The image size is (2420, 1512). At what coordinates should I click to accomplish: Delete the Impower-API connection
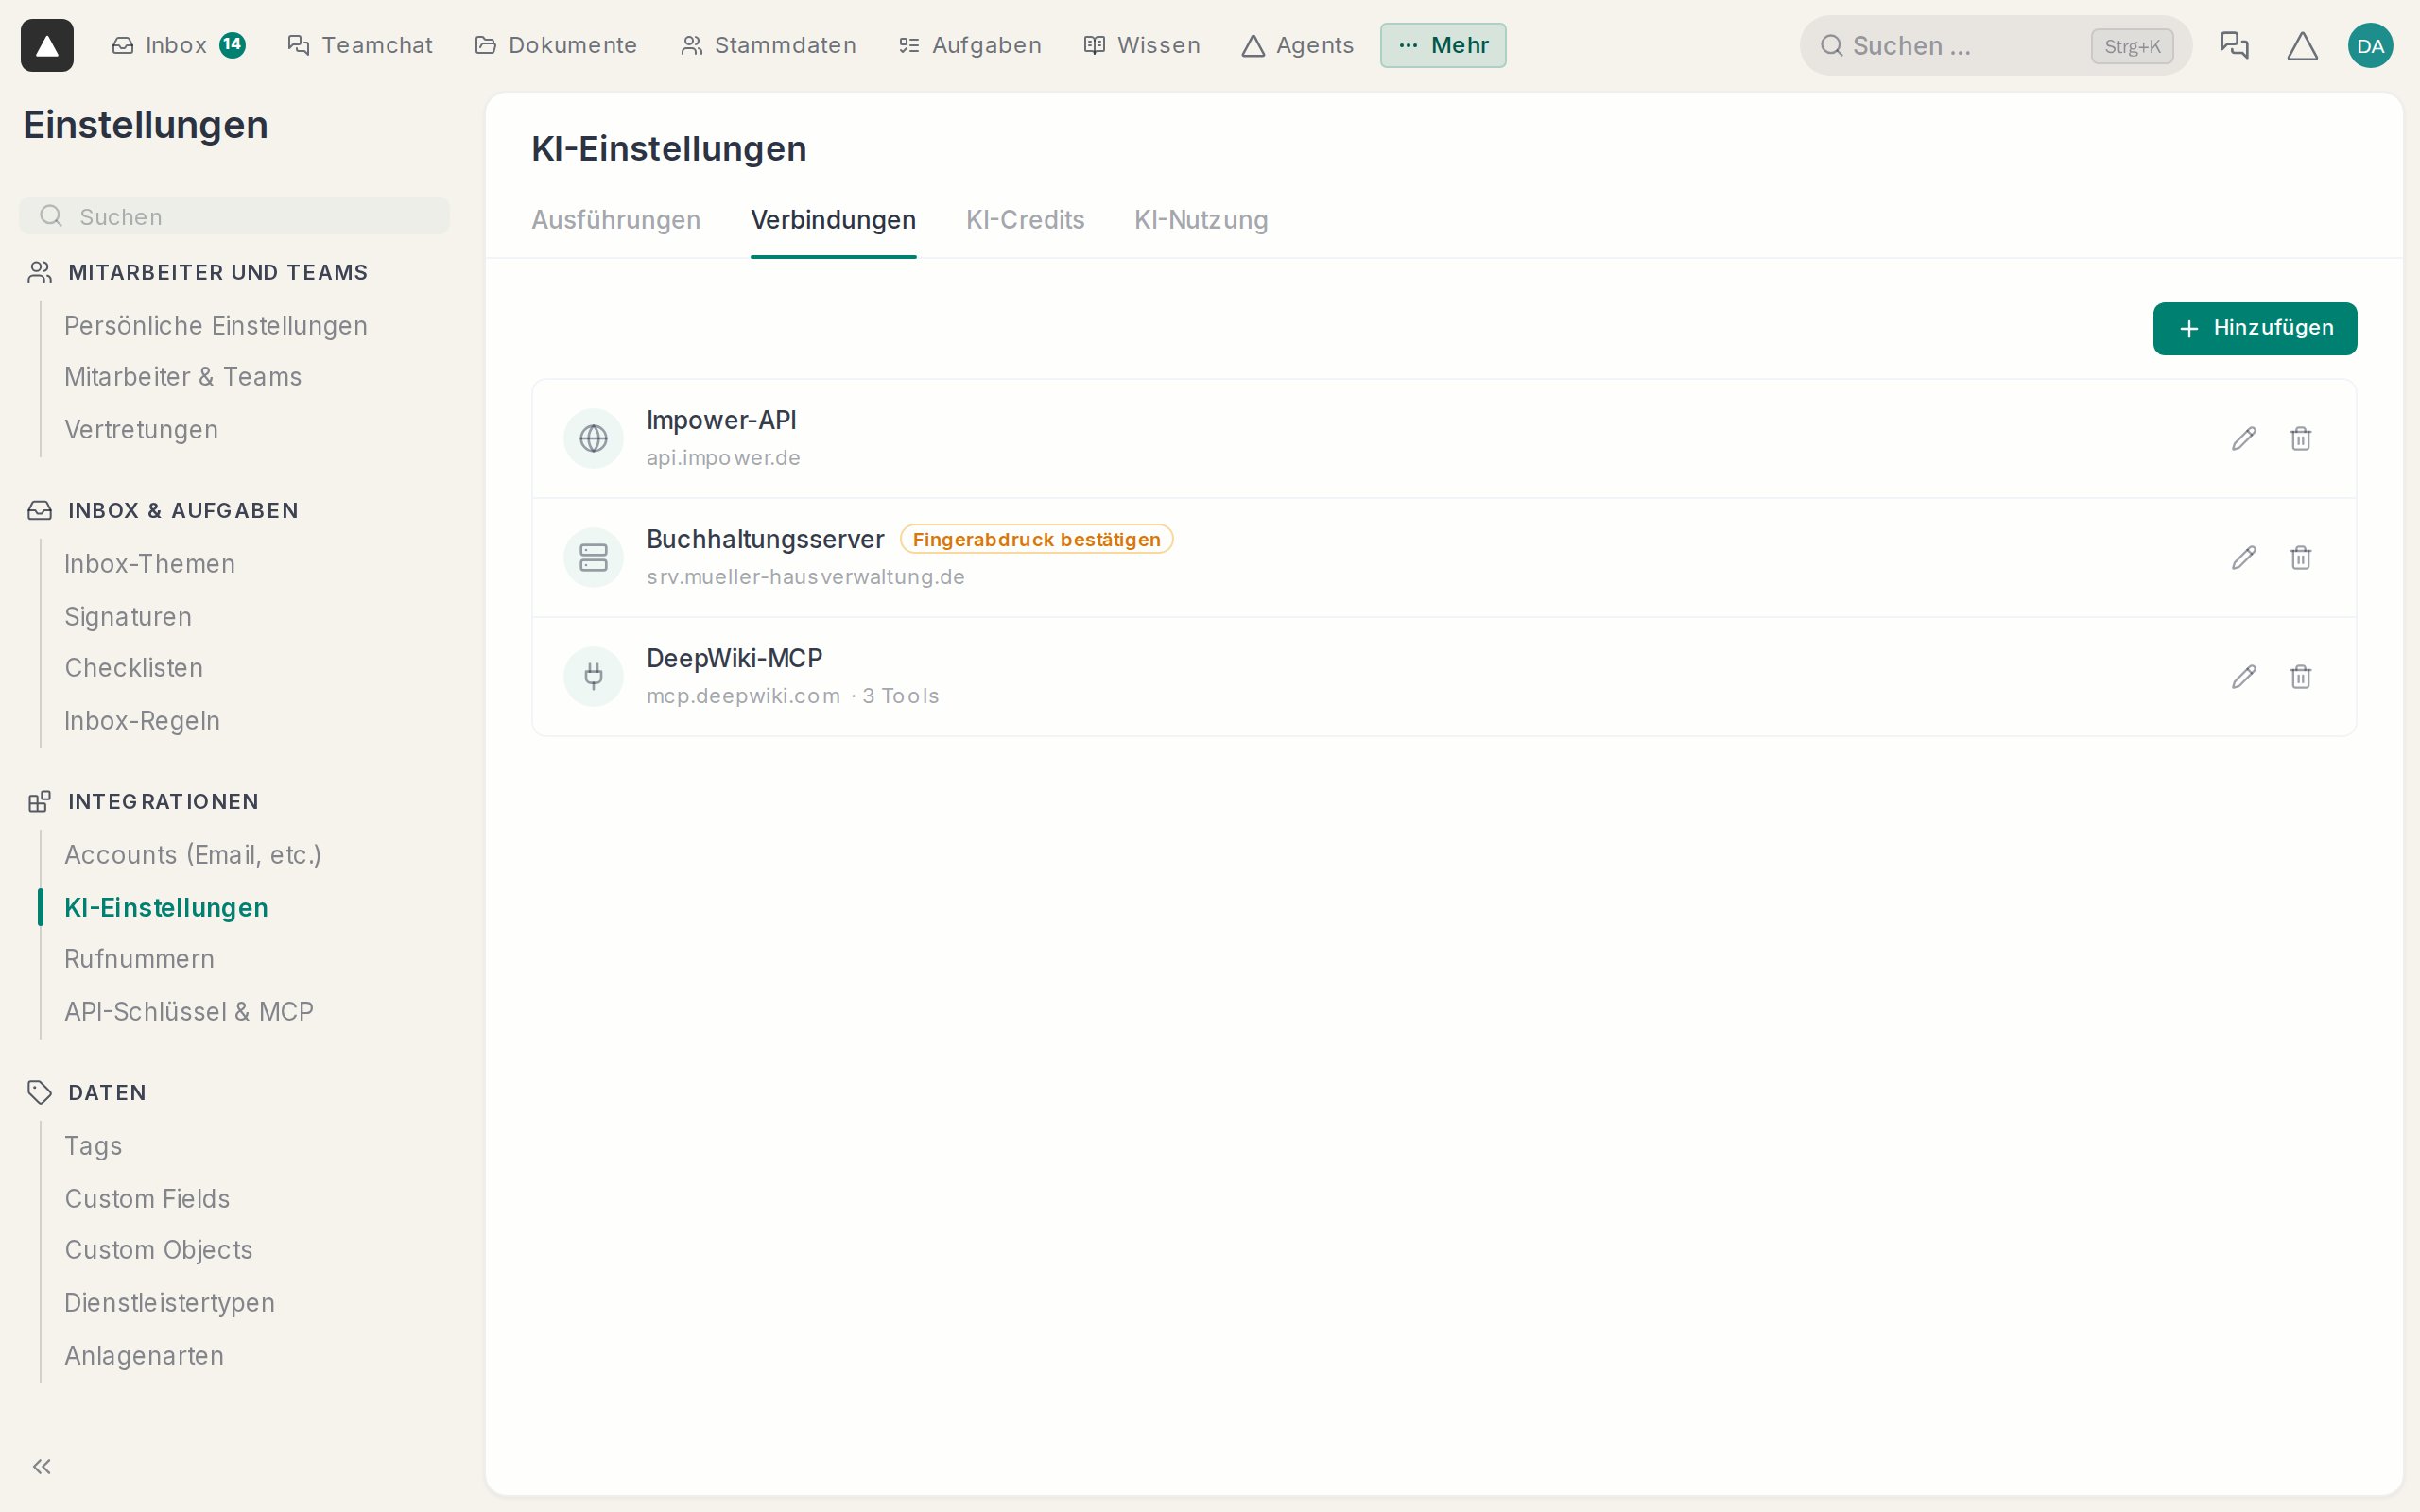2300,438
